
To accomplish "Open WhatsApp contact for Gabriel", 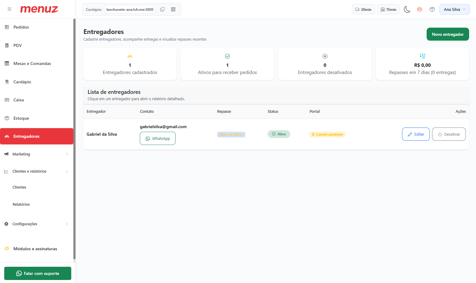I will click(x=158, y=138).
